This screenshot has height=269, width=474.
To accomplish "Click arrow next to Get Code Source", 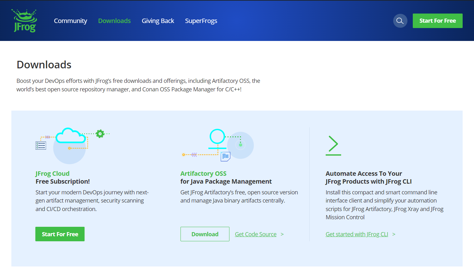I will pyautogui.click(x=282, y=234).
